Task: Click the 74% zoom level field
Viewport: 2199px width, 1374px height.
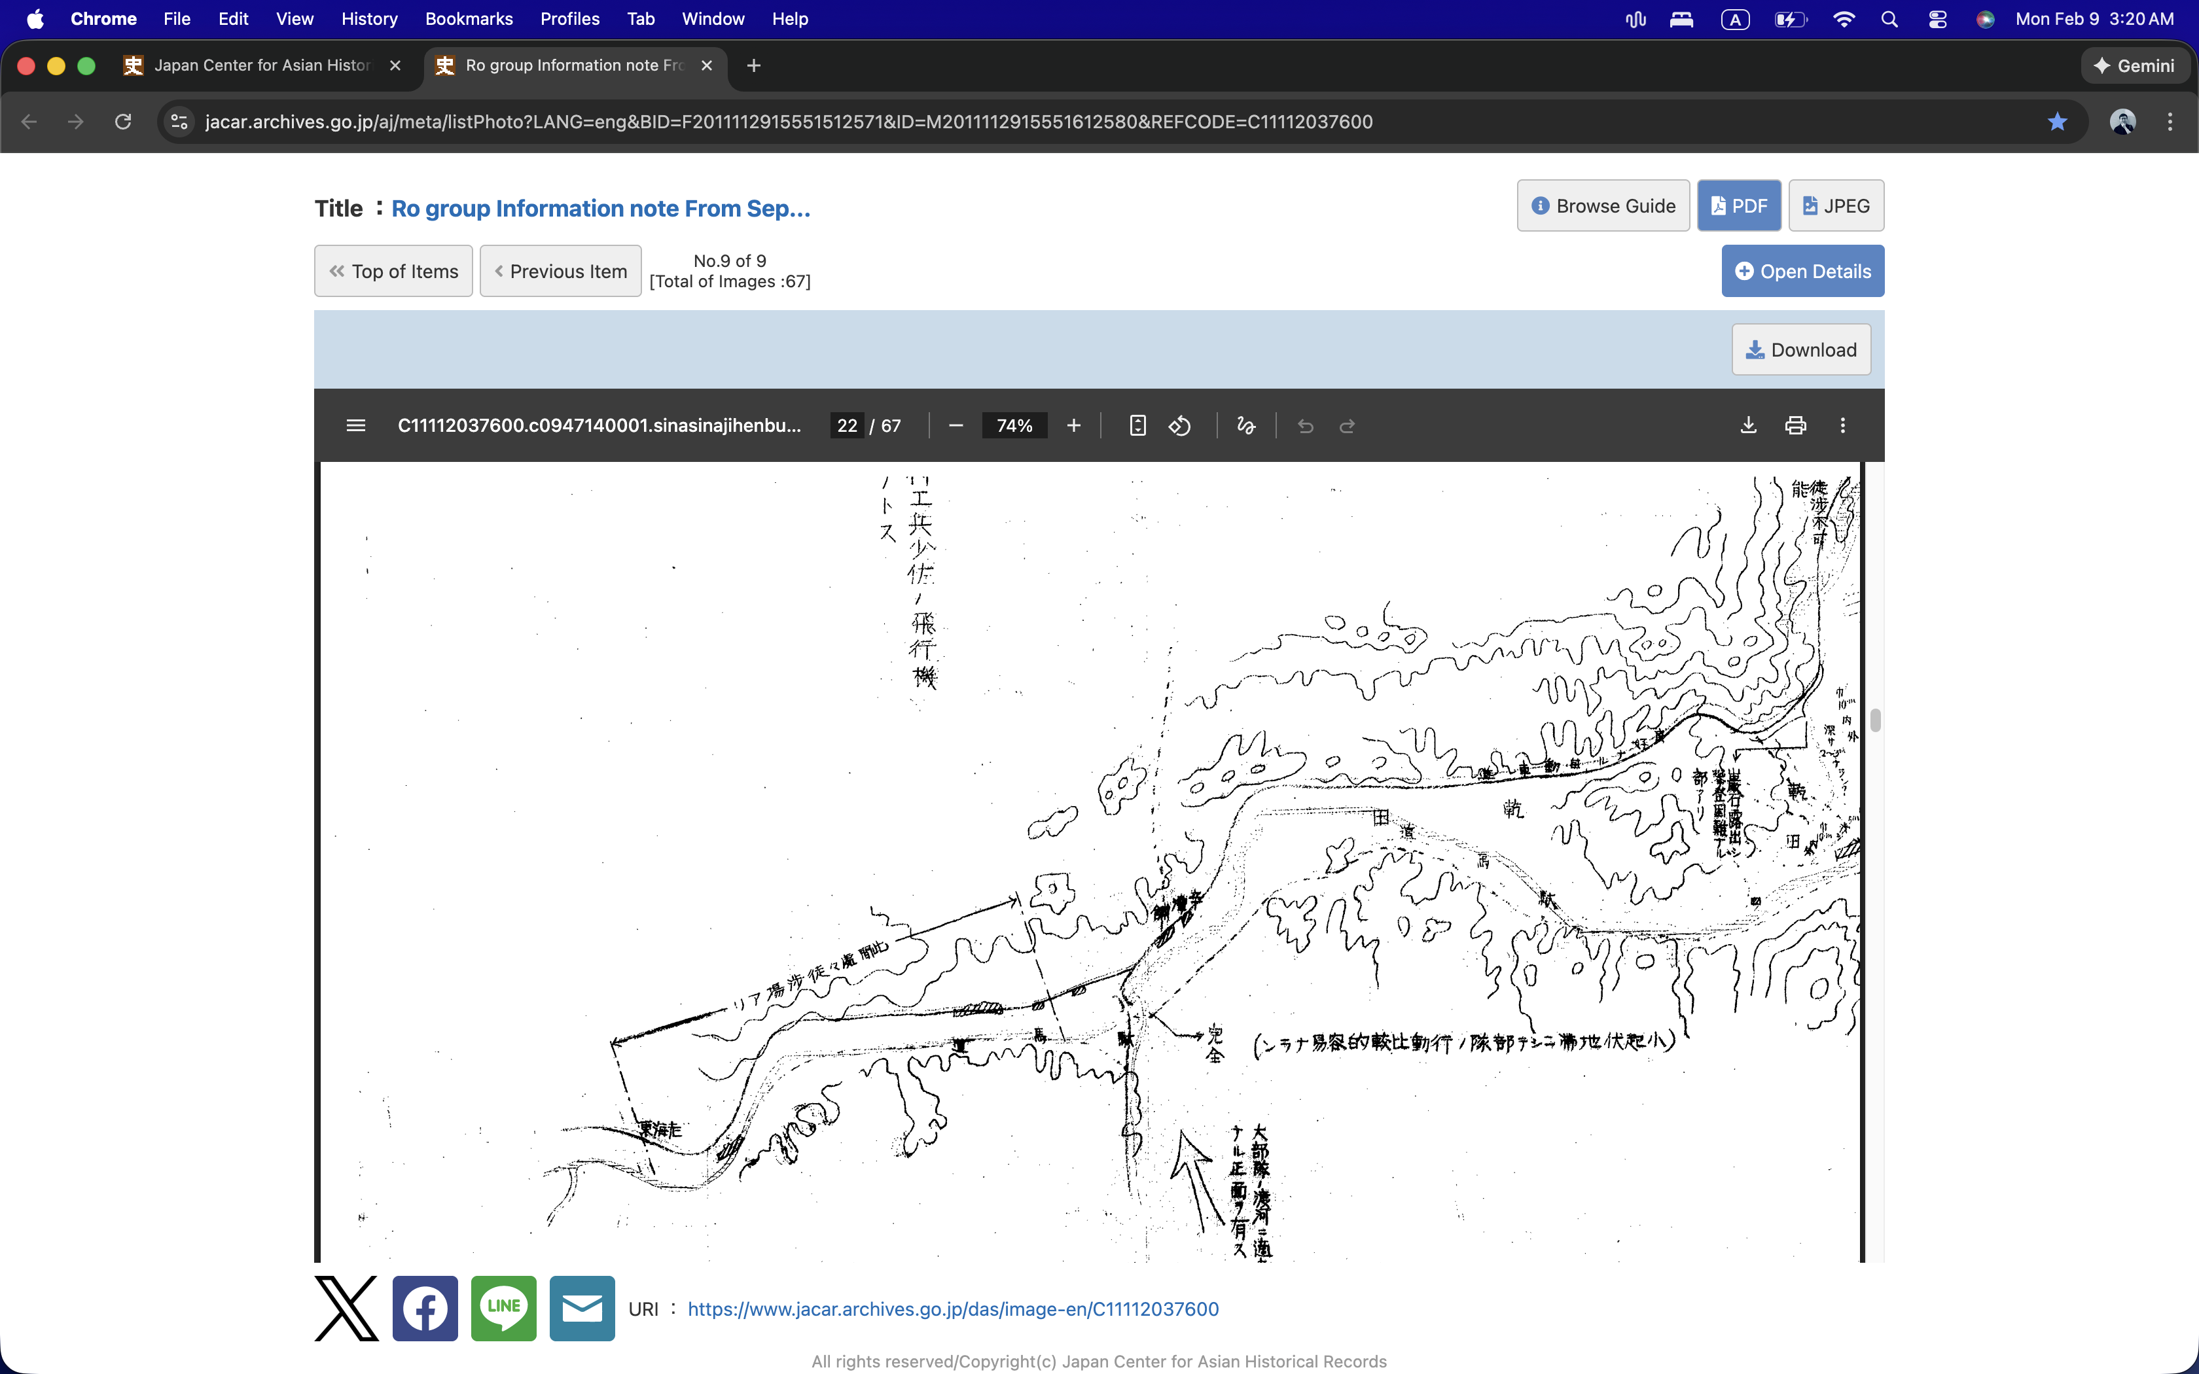Action: pos(1014,425)
